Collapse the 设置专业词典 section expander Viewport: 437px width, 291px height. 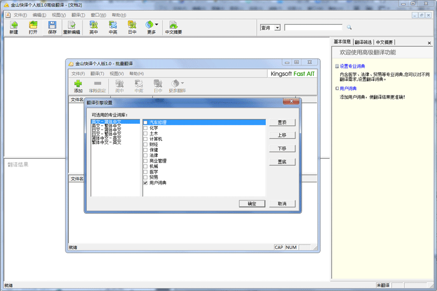(336, 66)
